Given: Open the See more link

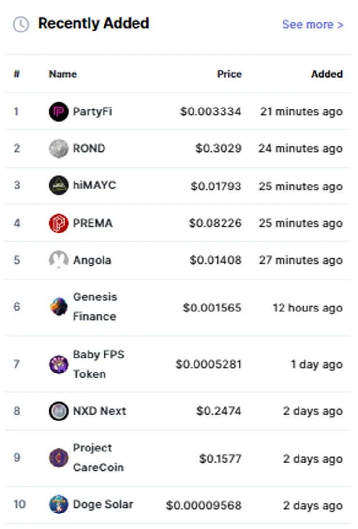Looking at the screenshot, I should 313,24.
